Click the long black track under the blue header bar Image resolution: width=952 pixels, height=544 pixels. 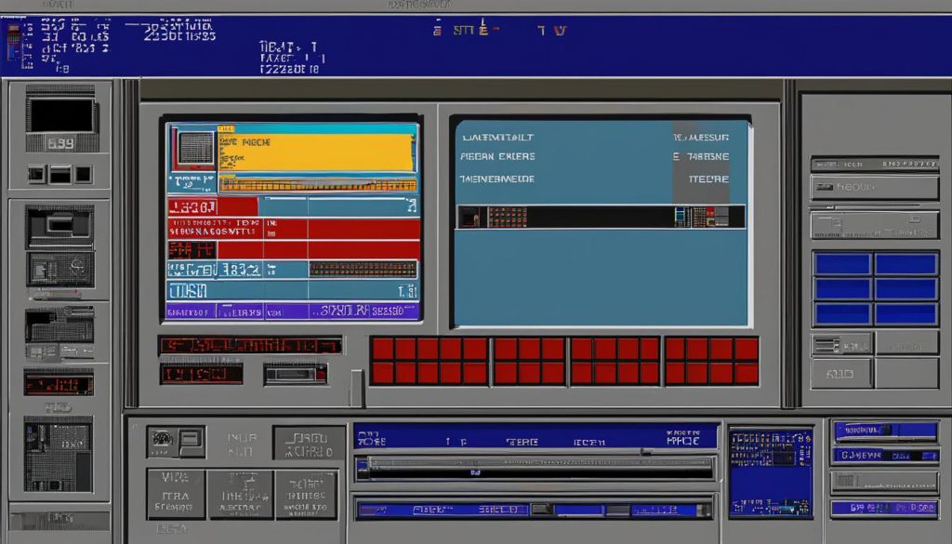(x=536, y=468)
